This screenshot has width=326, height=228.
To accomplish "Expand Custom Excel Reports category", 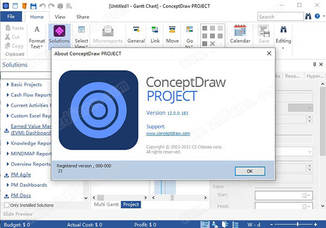I will [x=8, y=115].
